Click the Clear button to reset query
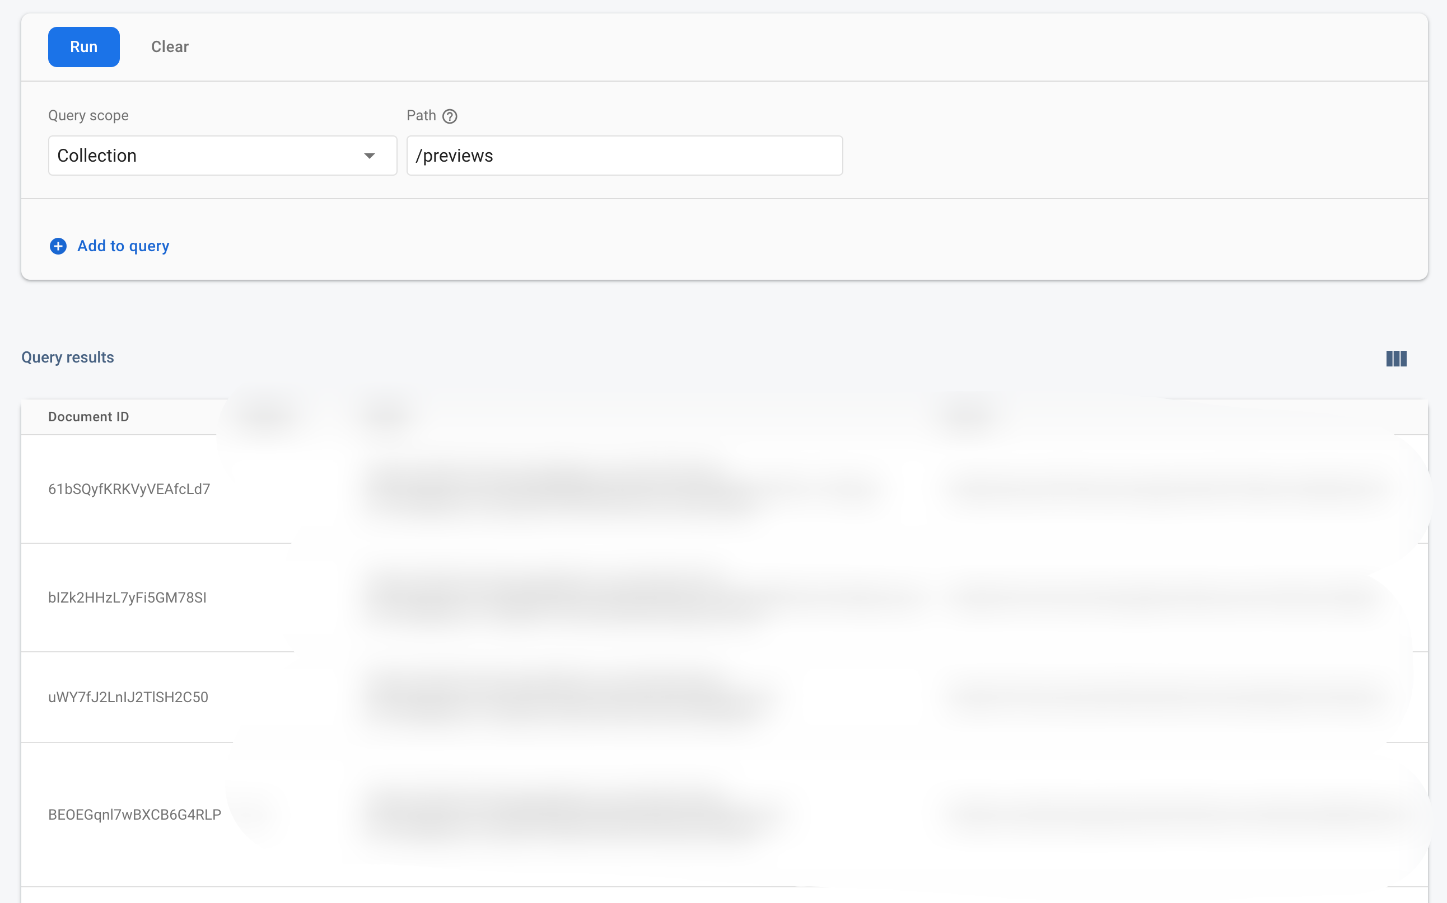 point(170,47)
